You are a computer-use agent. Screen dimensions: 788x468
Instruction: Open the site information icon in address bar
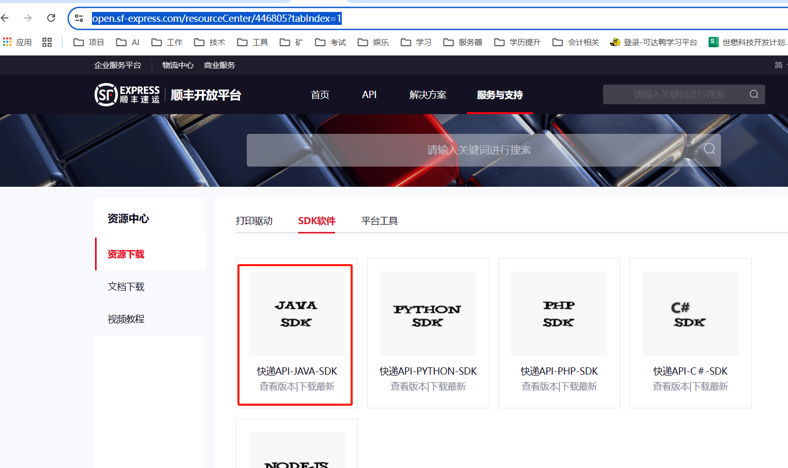tap(79, 18)
